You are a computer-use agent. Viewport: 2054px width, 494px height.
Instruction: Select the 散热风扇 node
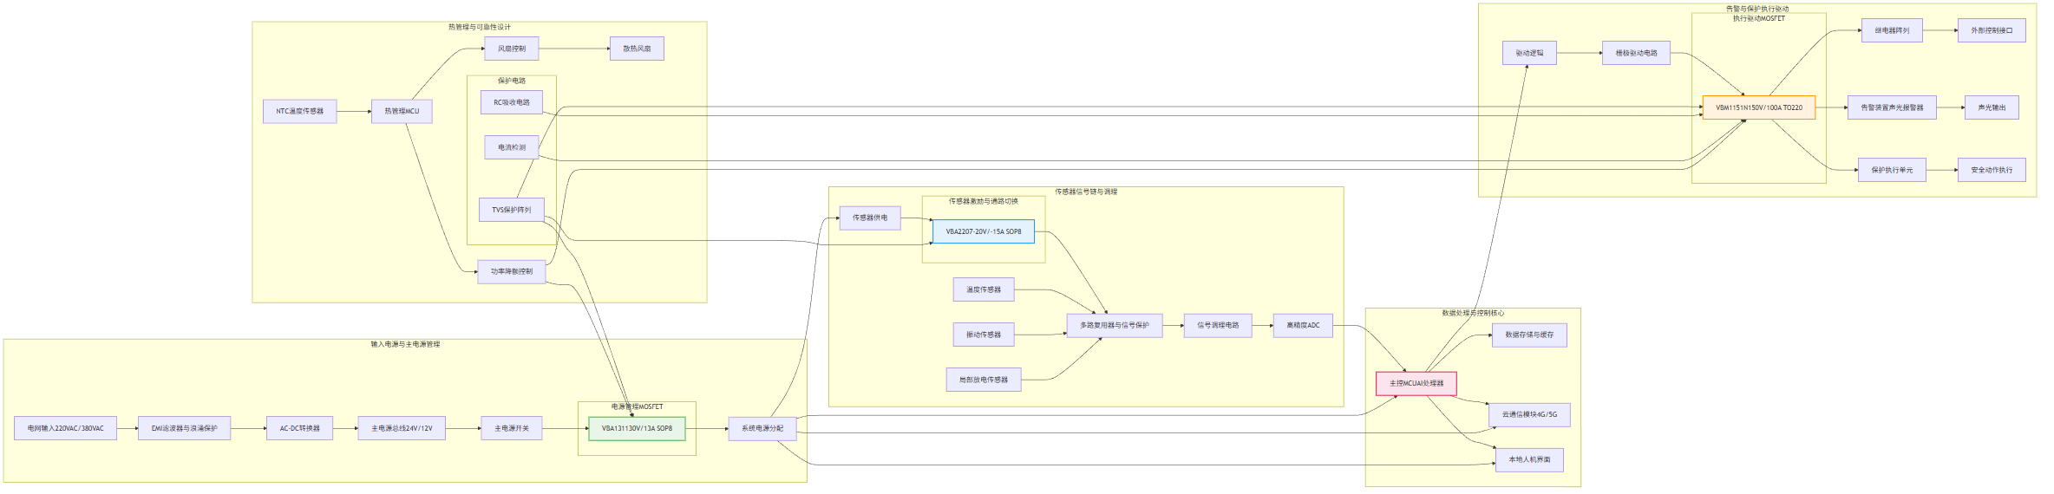[637, 49]
